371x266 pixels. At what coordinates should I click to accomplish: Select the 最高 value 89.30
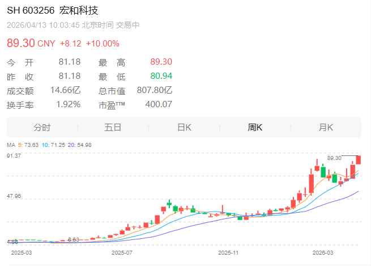click(x=161, y=62)
